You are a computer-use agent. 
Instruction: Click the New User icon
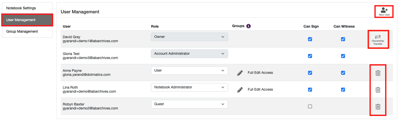click(x=384, y=11)
